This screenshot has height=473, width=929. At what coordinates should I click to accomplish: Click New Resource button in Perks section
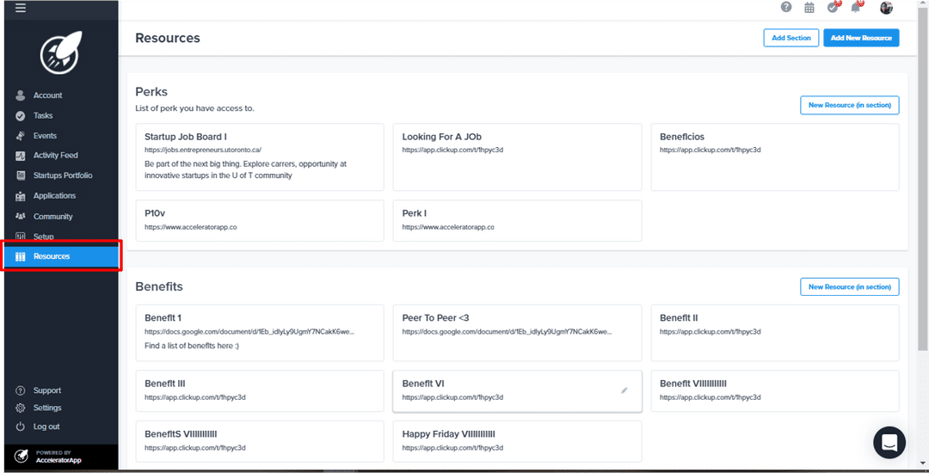(x=849, y=105)
